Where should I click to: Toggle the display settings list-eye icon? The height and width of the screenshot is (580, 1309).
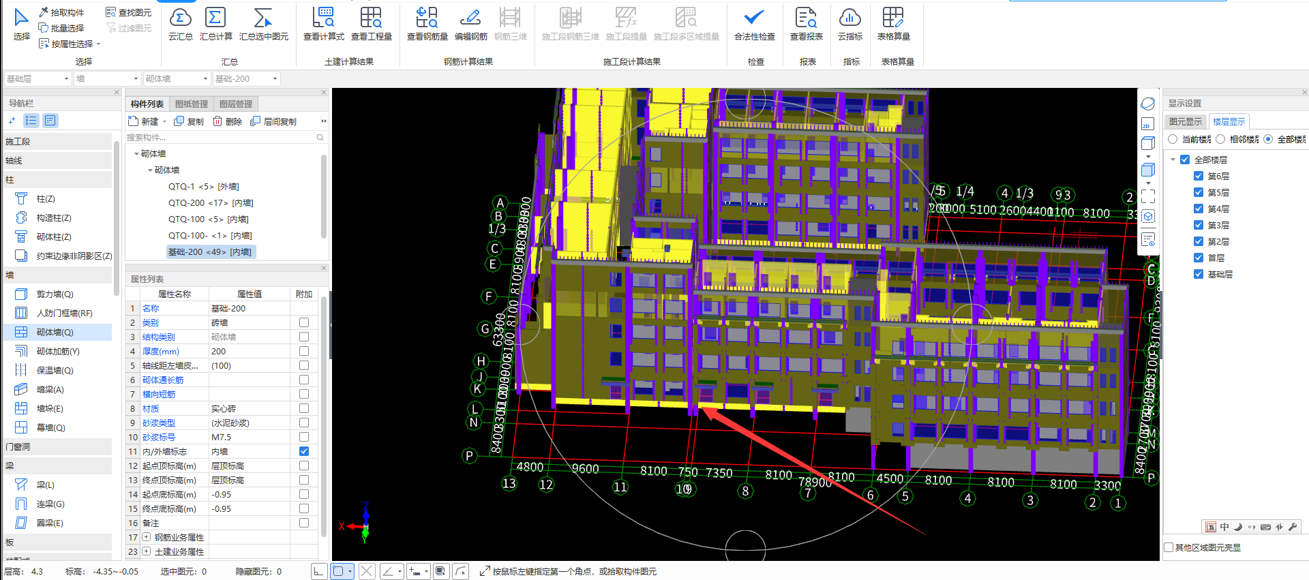1148,240
